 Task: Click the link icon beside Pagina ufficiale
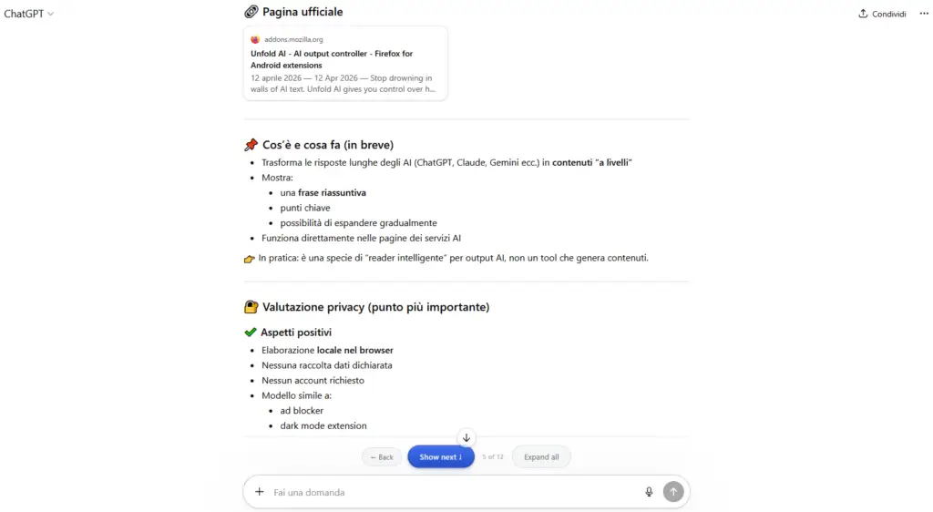(x=251, y=12)
